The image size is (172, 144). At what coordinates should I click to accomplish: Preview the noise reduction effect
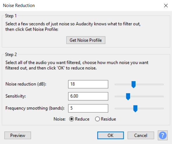pyautogui.click(x=18, y=135)
